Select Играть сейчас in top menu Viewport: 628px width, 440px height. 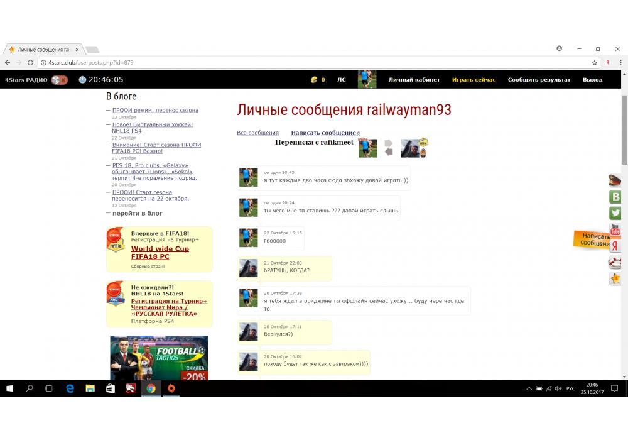tap(474, 80)
